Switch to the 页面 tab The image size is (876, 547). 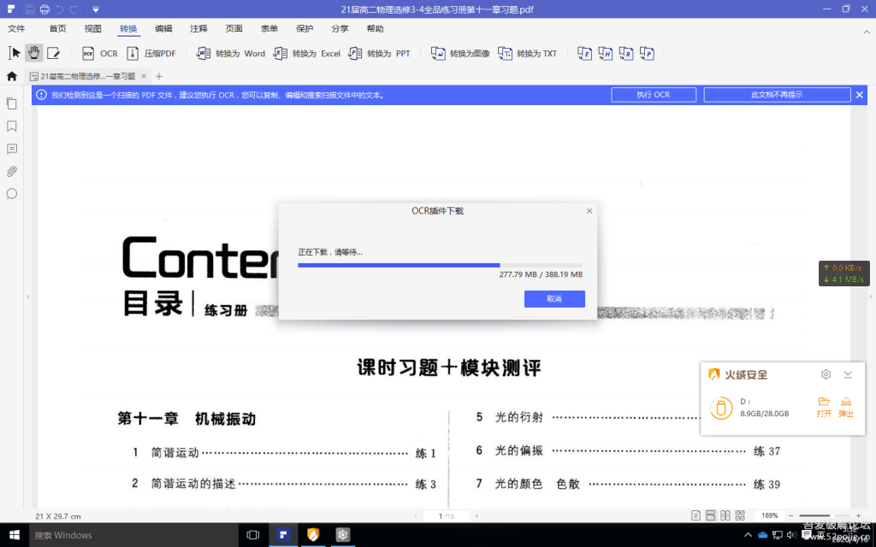click(234, 28)
